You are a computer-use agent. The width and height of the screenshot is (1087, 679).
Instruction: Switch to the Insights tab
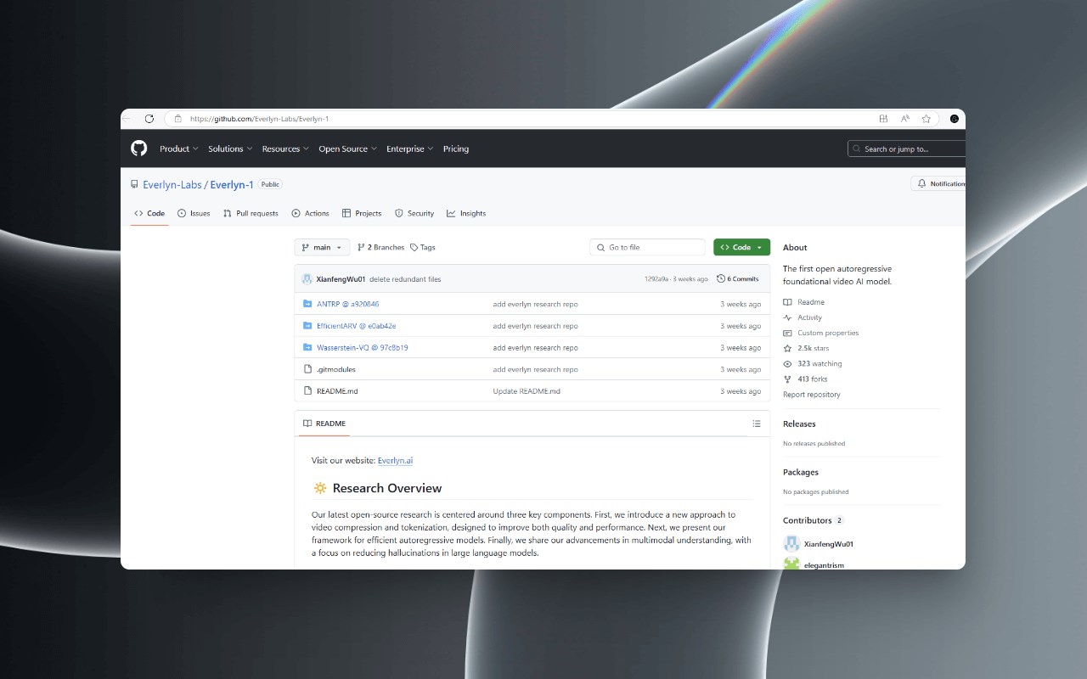[x=466, y=213]
